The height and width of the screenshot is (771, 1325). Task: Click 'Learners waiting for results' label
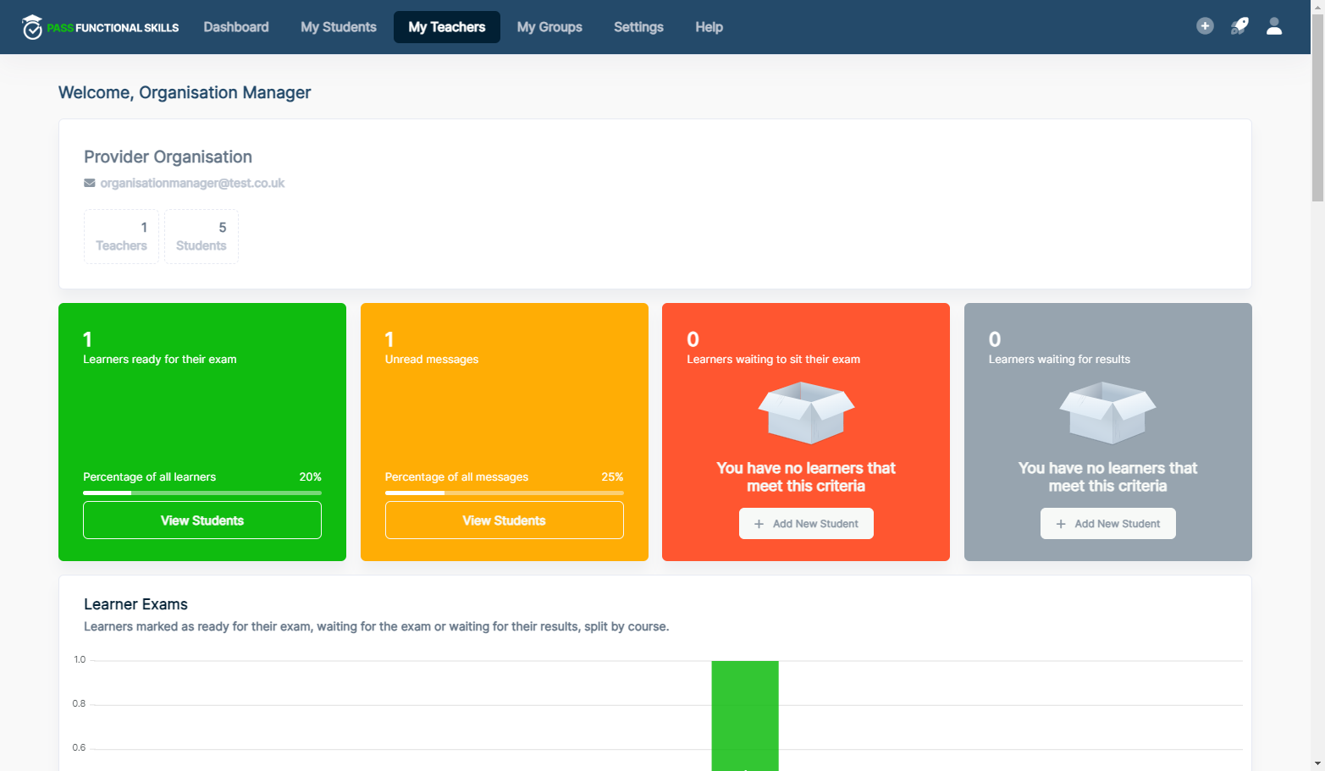tap(1059, 360)
